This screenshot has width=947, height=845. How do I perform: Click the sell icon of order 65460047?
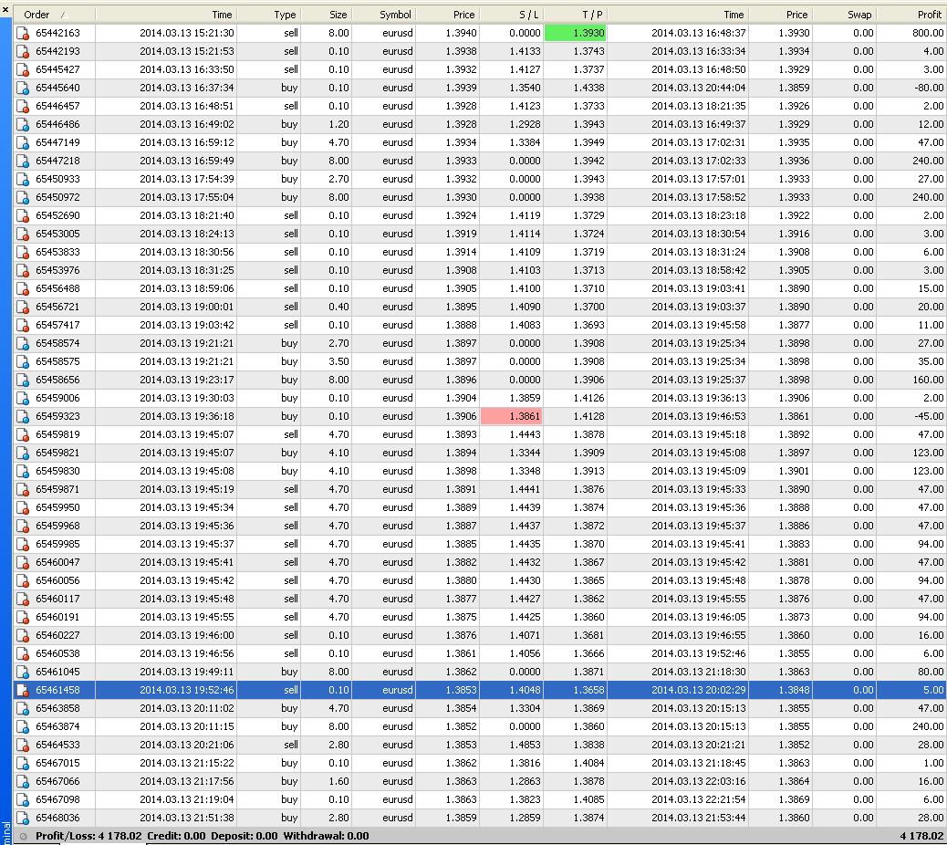coord(22,562)
